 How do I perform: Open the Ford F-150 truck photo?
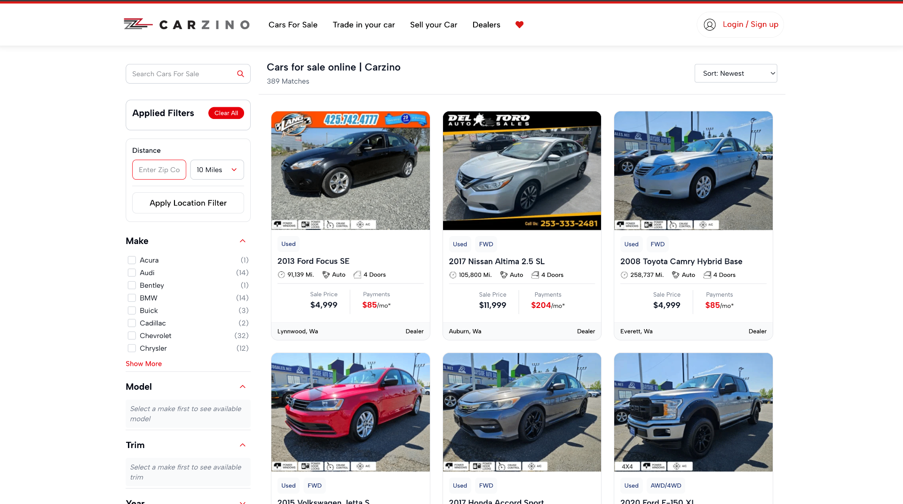coord(693,412)
